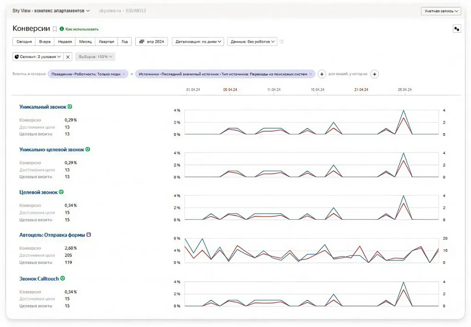Add a condition after для людей, у которых
The width and height of the screenshot is (471, 327).
coord(374,74)
